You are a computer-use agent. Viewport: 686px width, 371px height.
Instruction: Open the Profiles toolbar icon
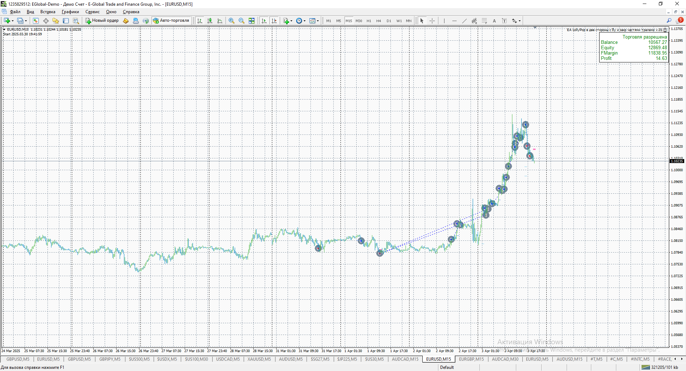point(20,21)
